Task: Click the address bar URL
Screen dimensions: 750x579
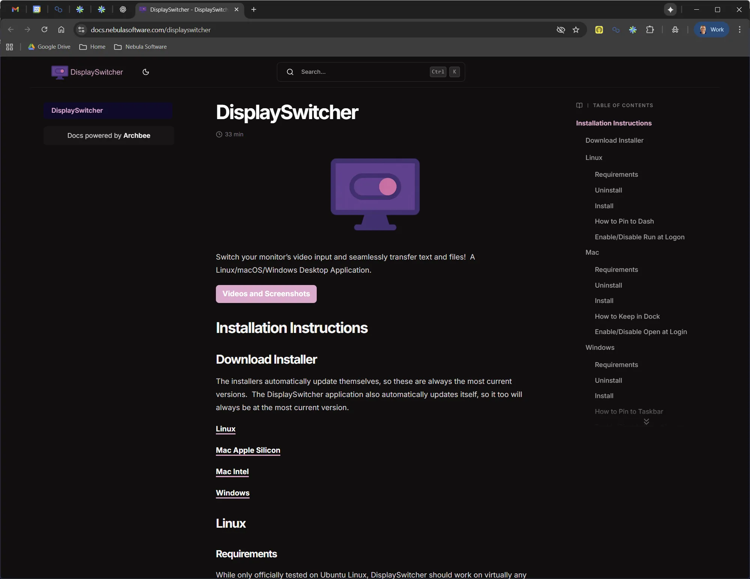Action: click(151, 30)
